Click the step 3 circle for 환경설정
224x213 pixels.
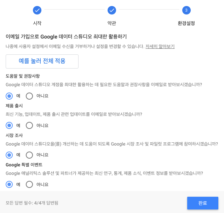[x=186, y=10]
